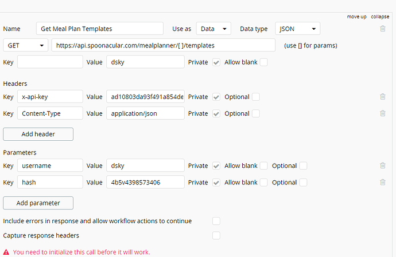Viewport: 396px width, 257px height.
Task: Remove the hash parameter row
Action: pos(382,182)
